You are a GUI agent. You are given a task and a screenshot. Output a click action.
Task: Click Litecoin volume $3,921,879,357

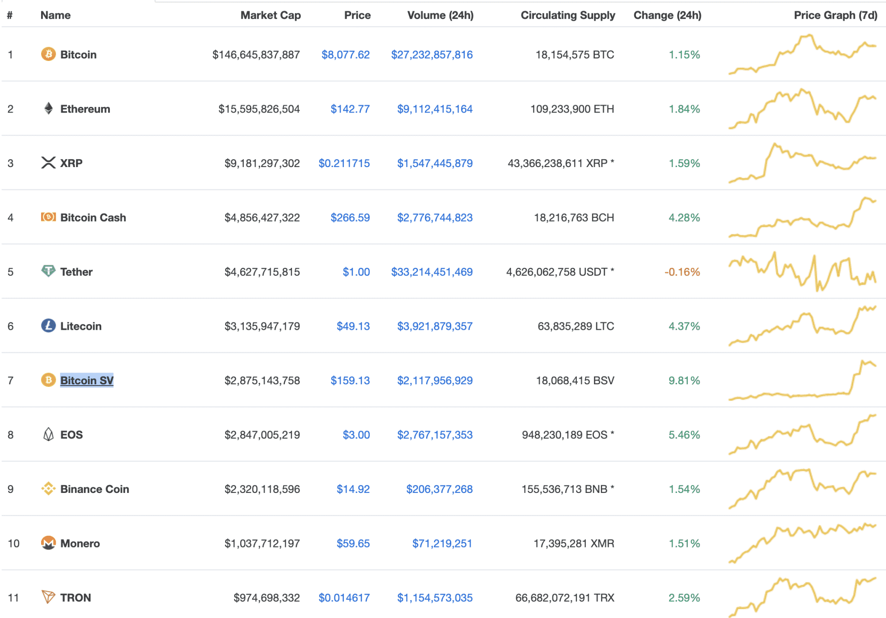coord(435,326)
